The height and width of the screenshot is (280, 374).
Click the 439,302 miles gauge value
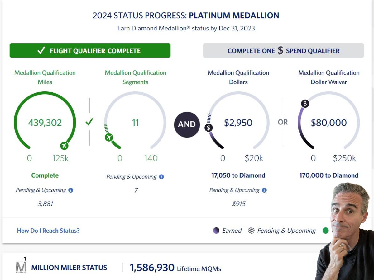click(x=45, y=123)
